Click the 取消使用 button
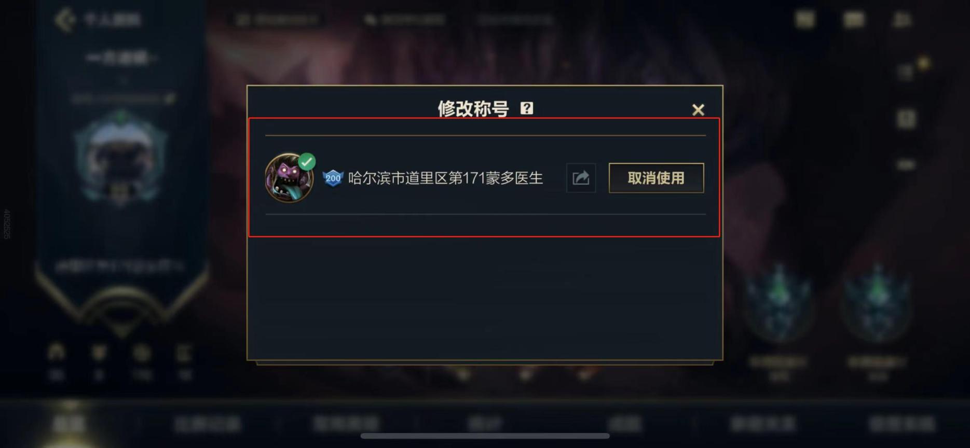The height and width of the screenshot is (448, 970). click(x=656, y=178)
